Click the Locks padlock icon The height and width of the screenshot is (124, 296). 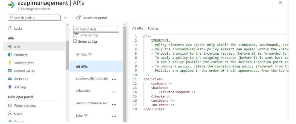[x=10, y=28]
